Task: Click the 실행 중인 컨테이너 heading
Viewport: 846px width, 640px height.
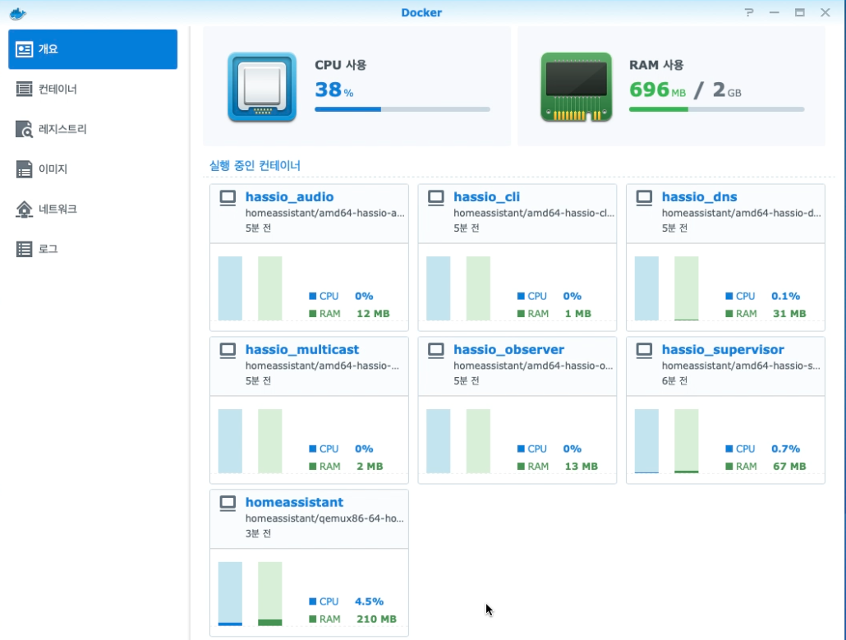Action: point(255,165)
